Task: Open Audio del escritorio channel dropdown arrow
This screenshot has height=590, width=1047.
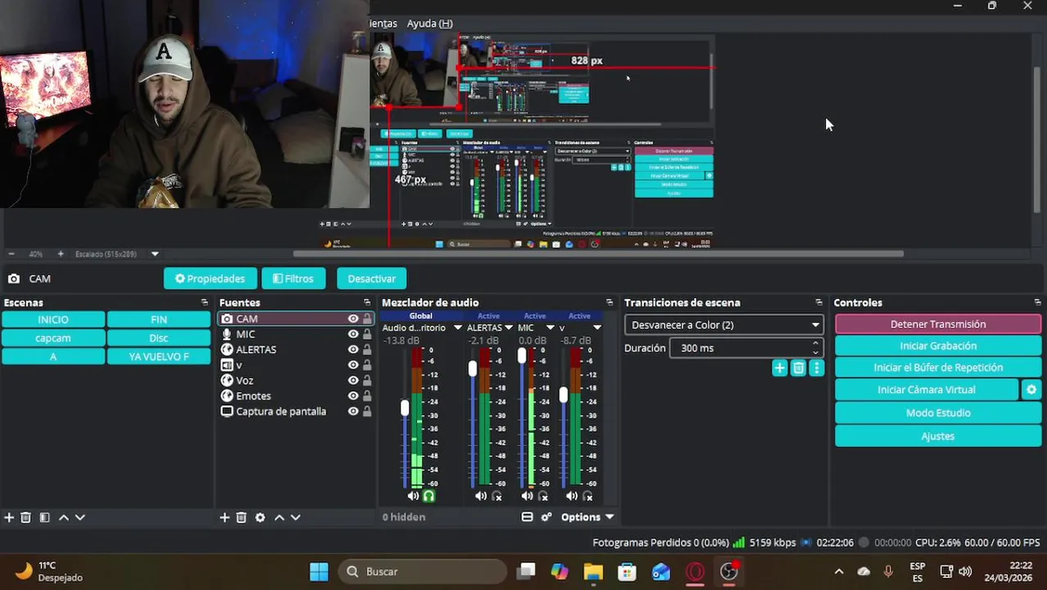Action: tap(458, 328)
